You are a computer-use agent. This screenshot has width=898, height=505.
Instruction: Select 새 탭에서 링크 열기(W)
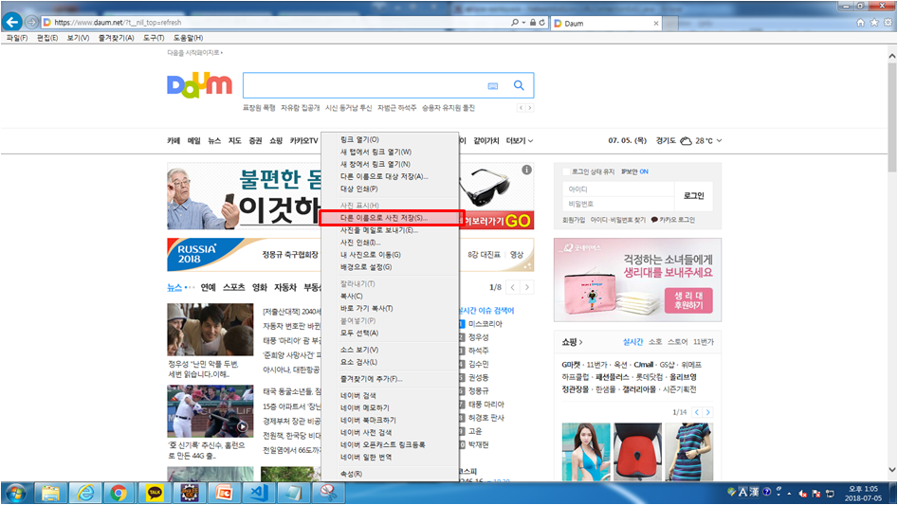(391, 153)
